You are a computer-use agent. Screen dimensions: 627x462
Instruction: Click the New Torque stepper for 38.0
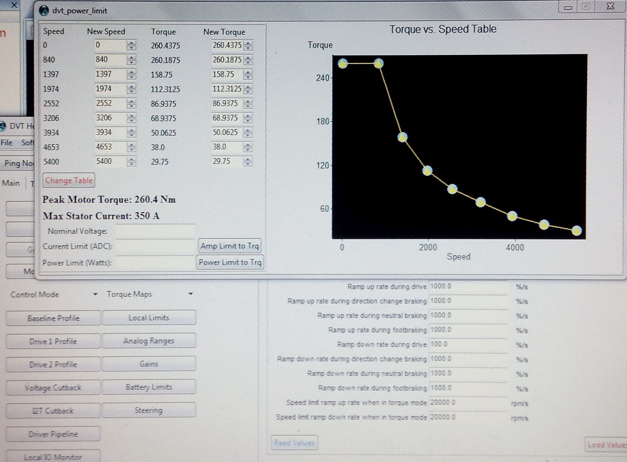[248, 147]
